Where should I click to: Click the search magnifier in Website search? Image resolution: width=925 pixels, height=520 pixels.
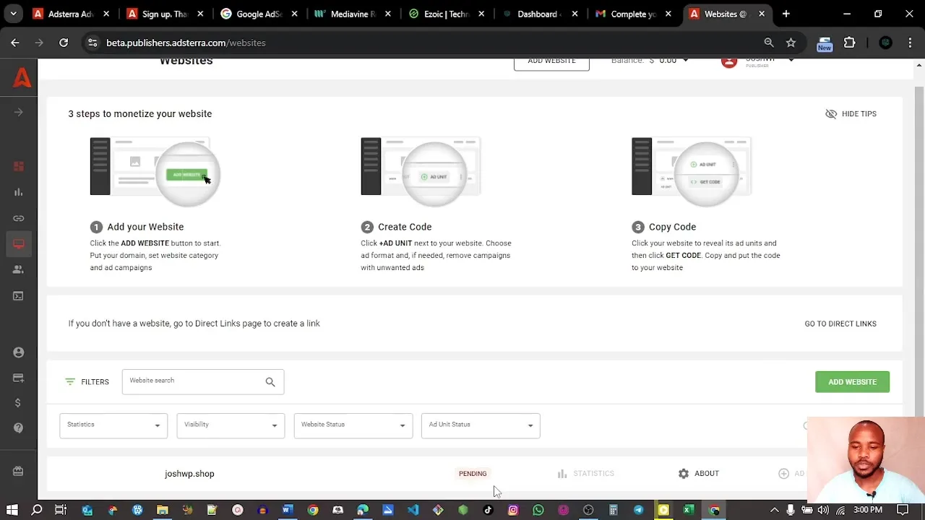[x=270, y=382]
